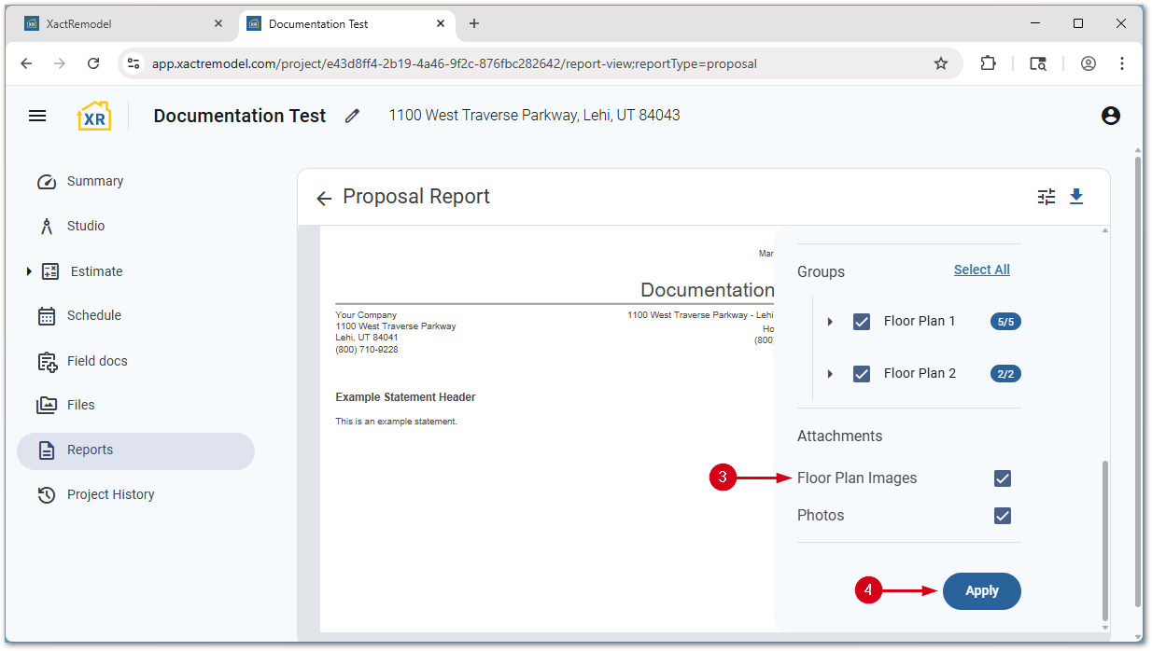Click the pencil icon to edit project name
Viewport: 1152px width, 651px height.
point(352,116)
